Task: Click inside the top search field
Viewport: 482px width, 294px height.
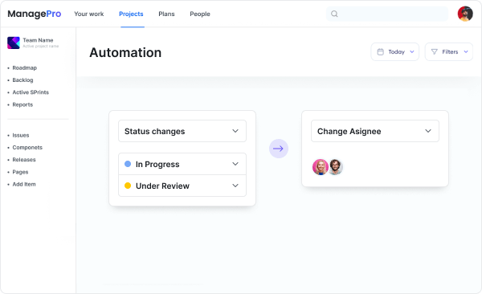Action: point(387,14)
